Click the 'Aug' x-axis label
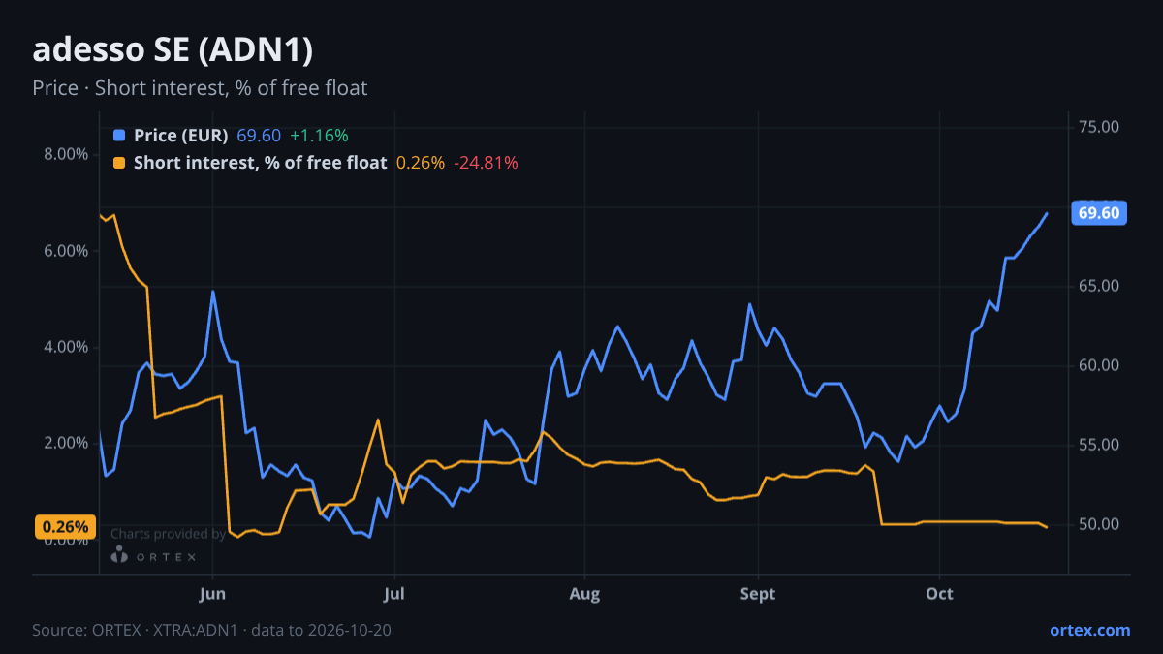 584,594
